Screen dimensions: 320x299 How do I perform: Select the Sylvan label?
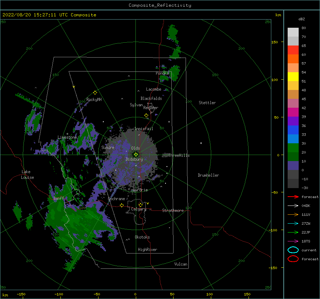(136, 105)
